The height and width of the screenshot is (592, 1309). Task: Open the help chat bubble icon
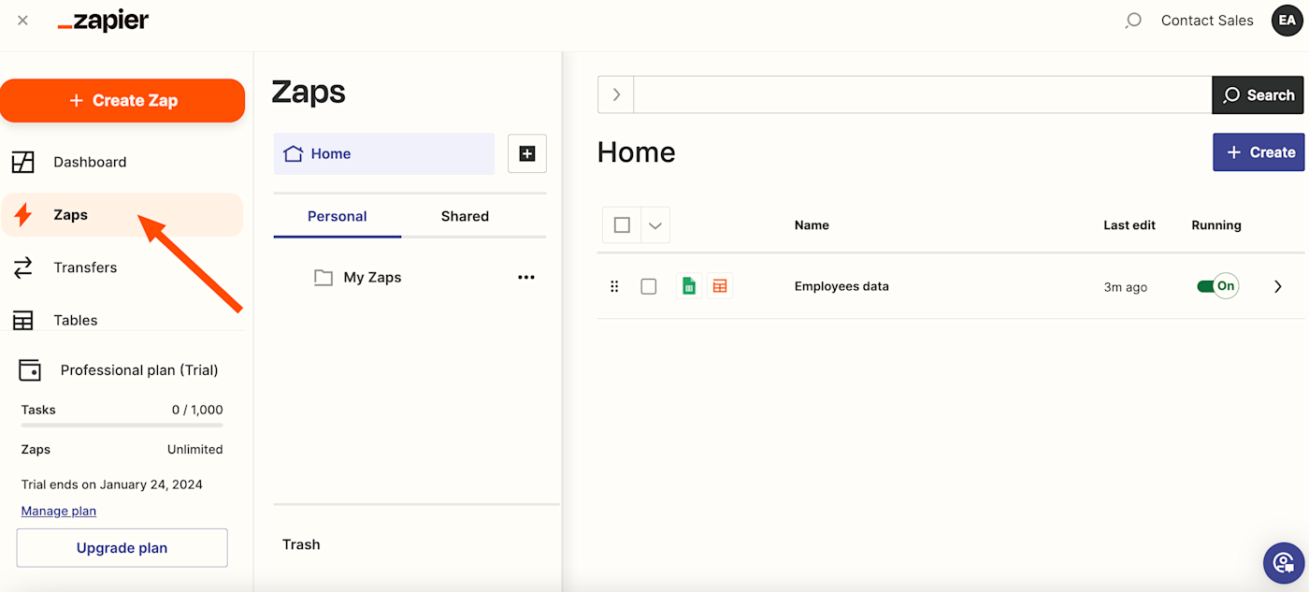[1284, 563]
